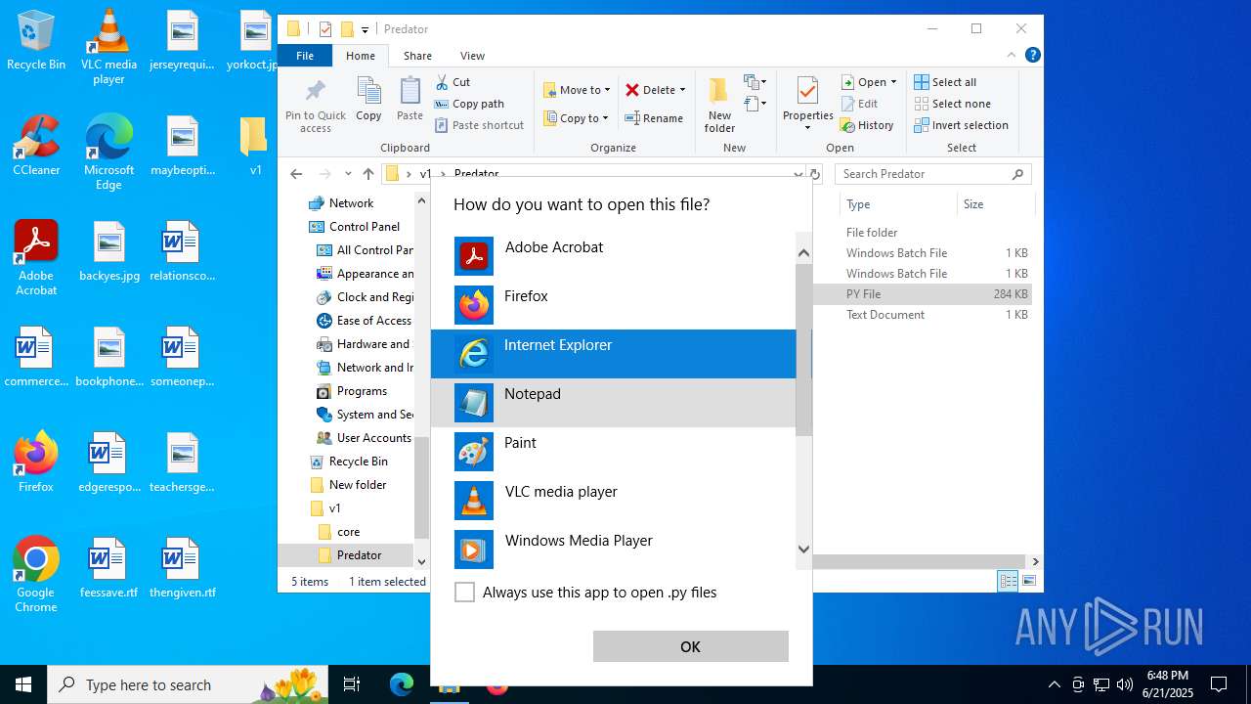
Task: Click Cut in the Clipboard group
Action: (453, 82)
